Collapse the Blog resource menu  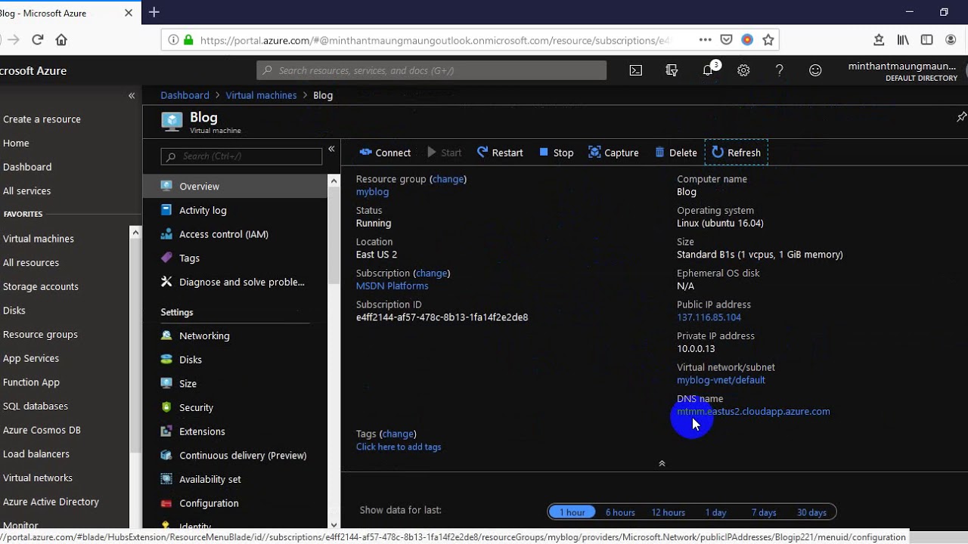point(331,150)
